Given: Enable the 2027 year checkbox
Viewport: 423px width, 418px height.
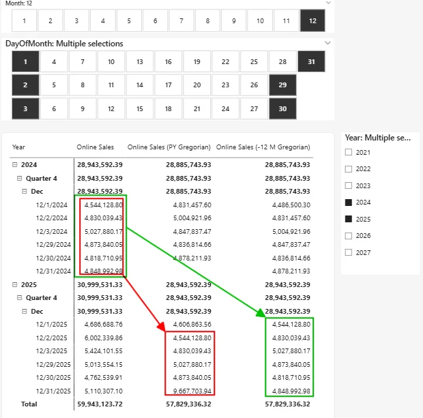Looking at the screenshot, I should point(349,252).
